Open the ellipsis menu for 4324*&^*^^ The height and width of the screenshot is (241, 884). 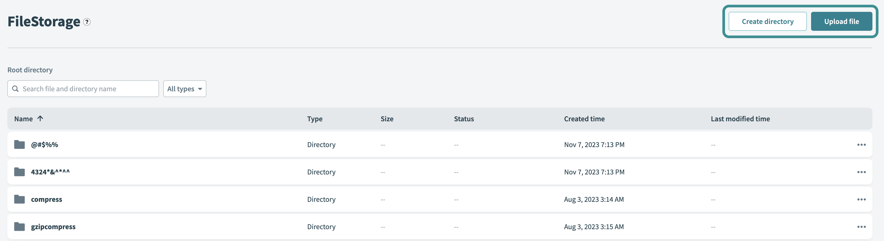point(861,172)
